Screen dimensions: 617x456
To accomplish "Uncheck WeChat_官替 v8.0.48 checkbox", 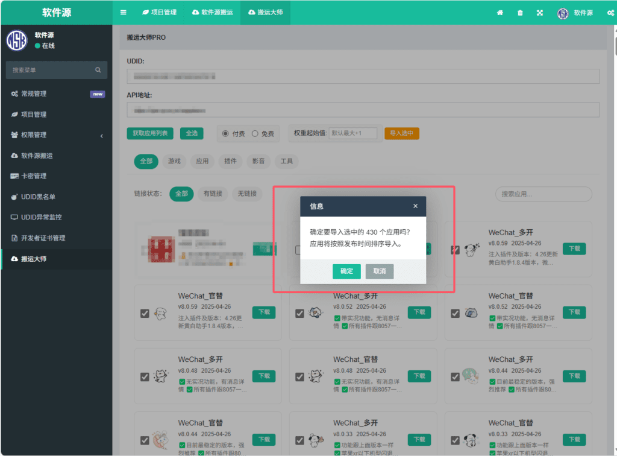I will click(300, 377).
